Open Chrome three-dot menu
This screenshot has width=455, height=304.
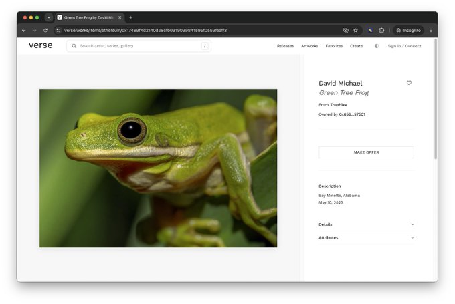pyautogui.click(x=431, y=31)
